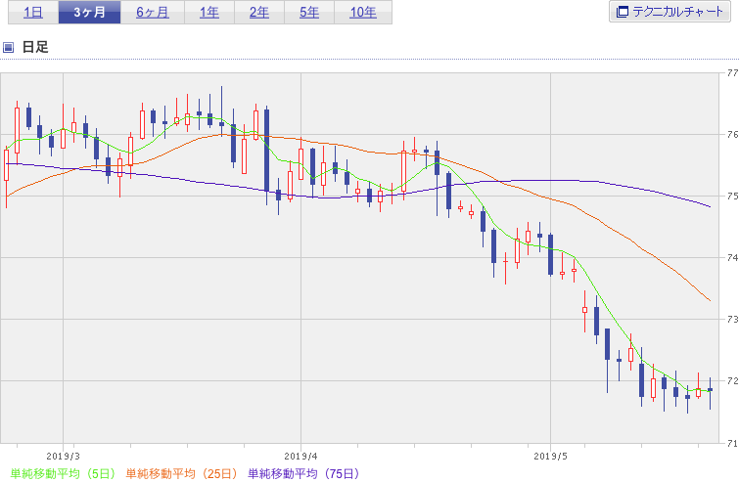Click the blue square icon beside 日足

tap(8, 47)
